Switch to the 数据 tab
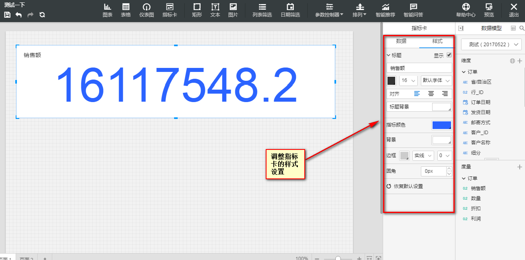Image resolution: width=525 pixels, height=260 pixels. point(401,41)
